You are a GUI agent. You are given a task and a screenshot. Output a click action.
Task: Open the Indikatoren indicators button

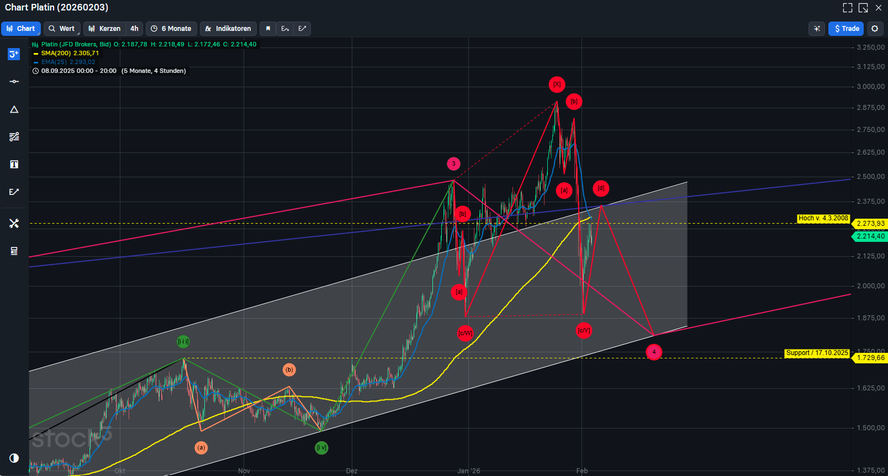coord(228,29)
